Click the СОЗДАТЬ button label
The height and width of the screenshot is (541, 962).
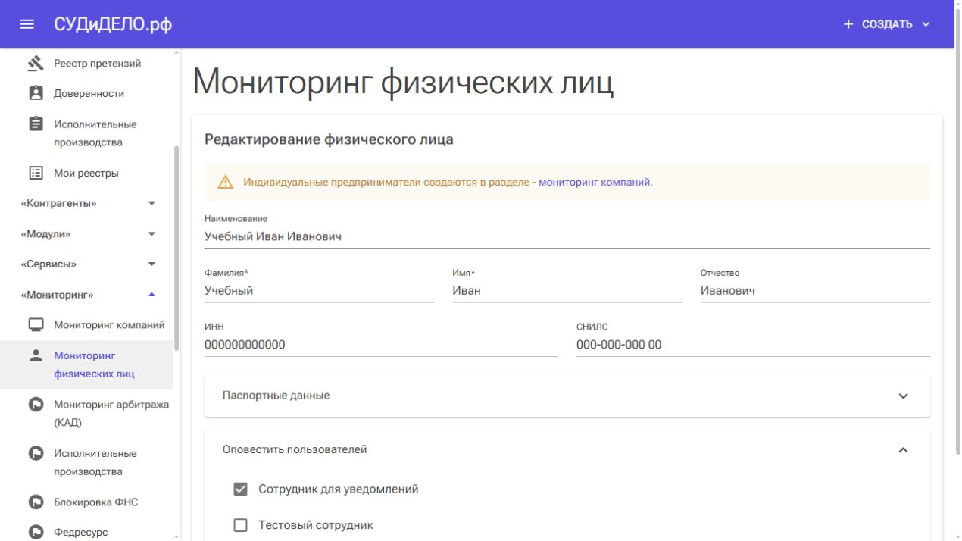coord(887,24)
